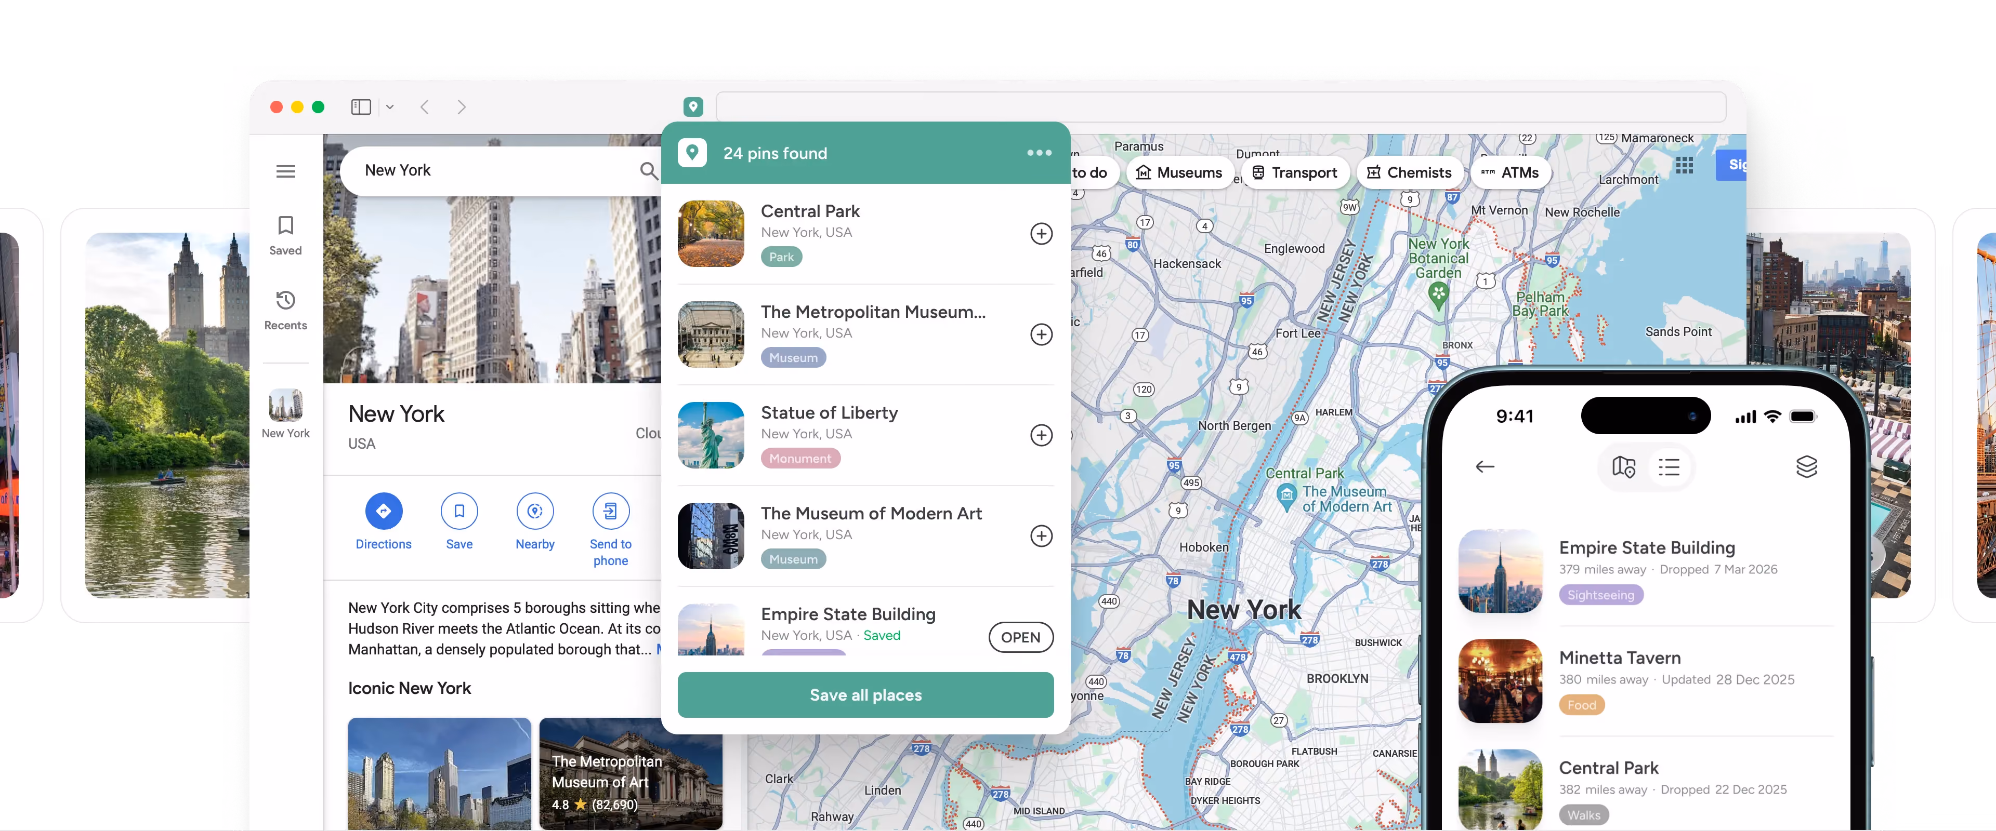Click the pin logo in popup header

(x=692, y=153)
